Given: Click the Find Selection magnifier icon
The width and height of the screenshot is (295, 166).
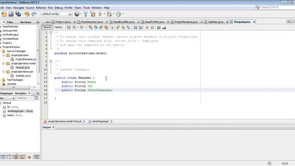Looking at the screenshot, I should click(90, 28).
